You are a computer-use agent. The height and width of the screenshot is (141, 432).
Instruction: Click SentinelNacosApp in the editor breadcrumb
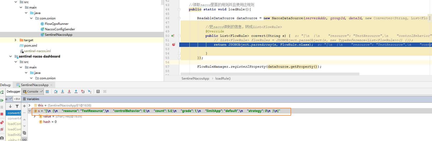tap(195, 78)
